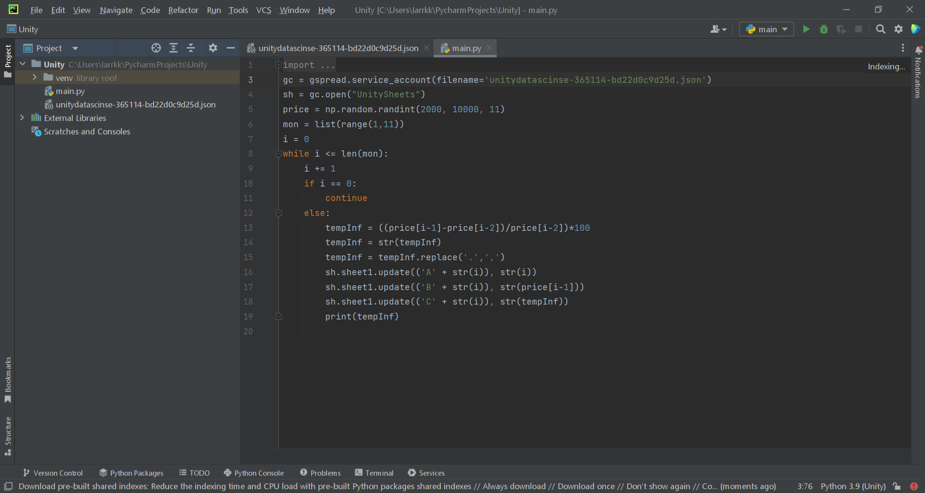
Task: Click the Python 3.9 interpreter selector
Action: click(853, 486)
